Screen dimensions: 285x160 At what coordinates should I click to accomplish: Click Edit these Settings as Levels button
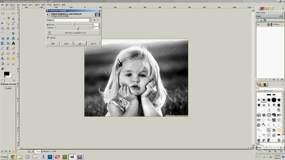73,33
